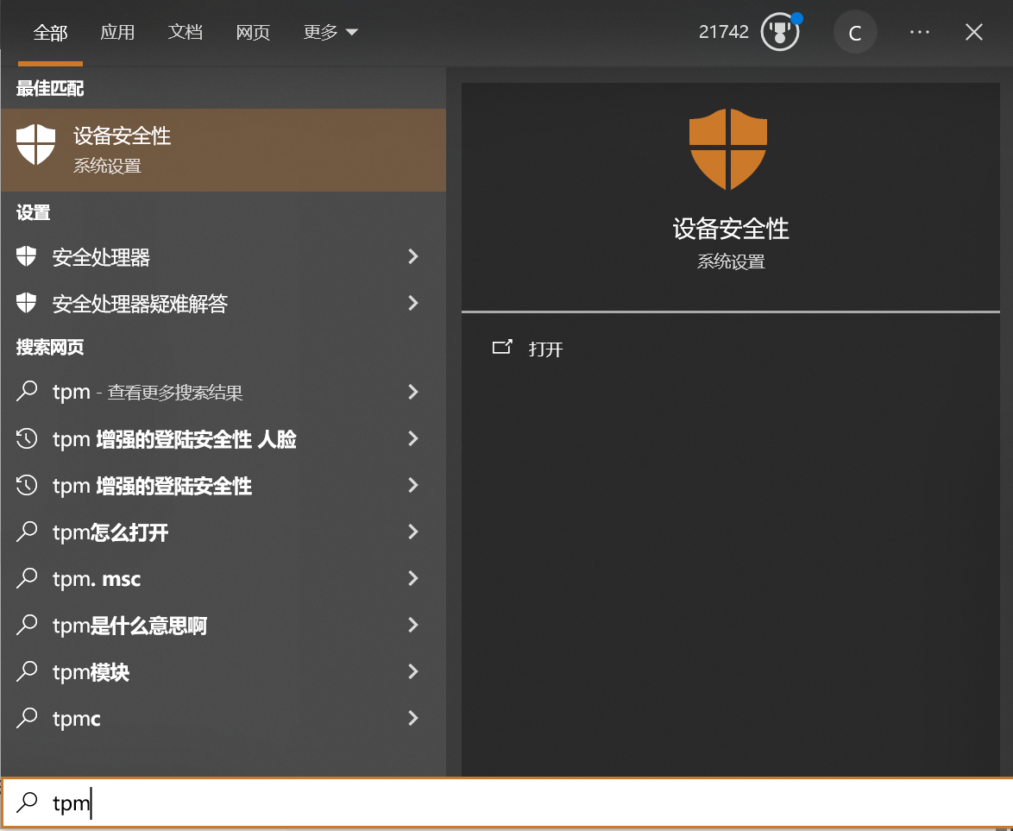The image size is (1013, 831).
Task: Click the magnifier icon beside tpm怎么打开
Action: 27,532
